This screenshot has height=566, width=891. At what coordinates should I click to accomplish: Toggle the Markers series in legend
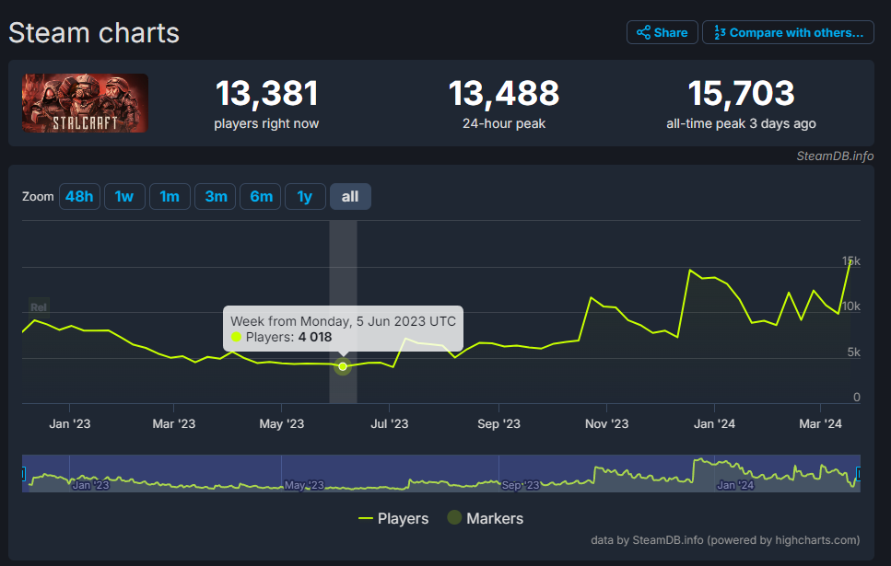pyautogui.click(x=486, y=518)
